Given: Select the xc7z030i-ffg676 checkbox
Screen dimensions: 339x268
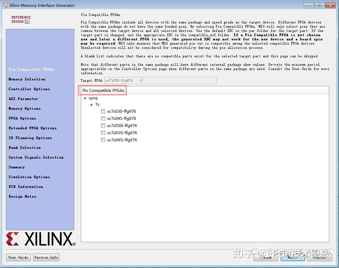Looking at the screenshot, I should (x=103, y=125).
